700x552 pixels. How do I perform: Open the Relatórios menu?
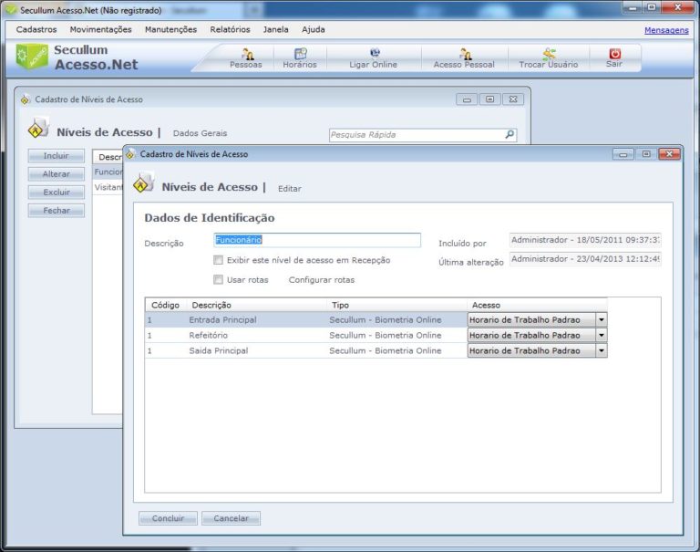pos(230,29)
